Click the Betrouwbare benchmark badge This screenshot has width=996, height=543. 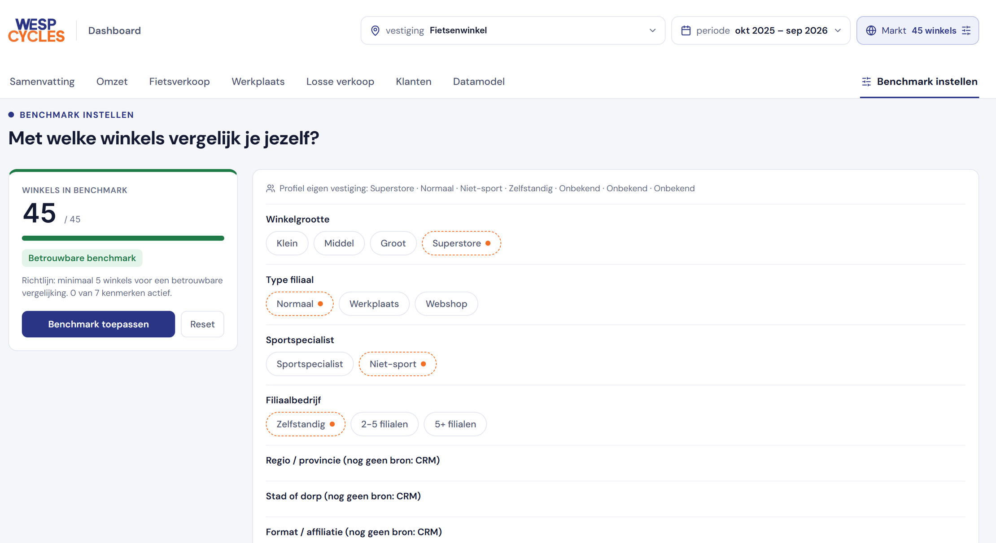click(x=82, y=258)
